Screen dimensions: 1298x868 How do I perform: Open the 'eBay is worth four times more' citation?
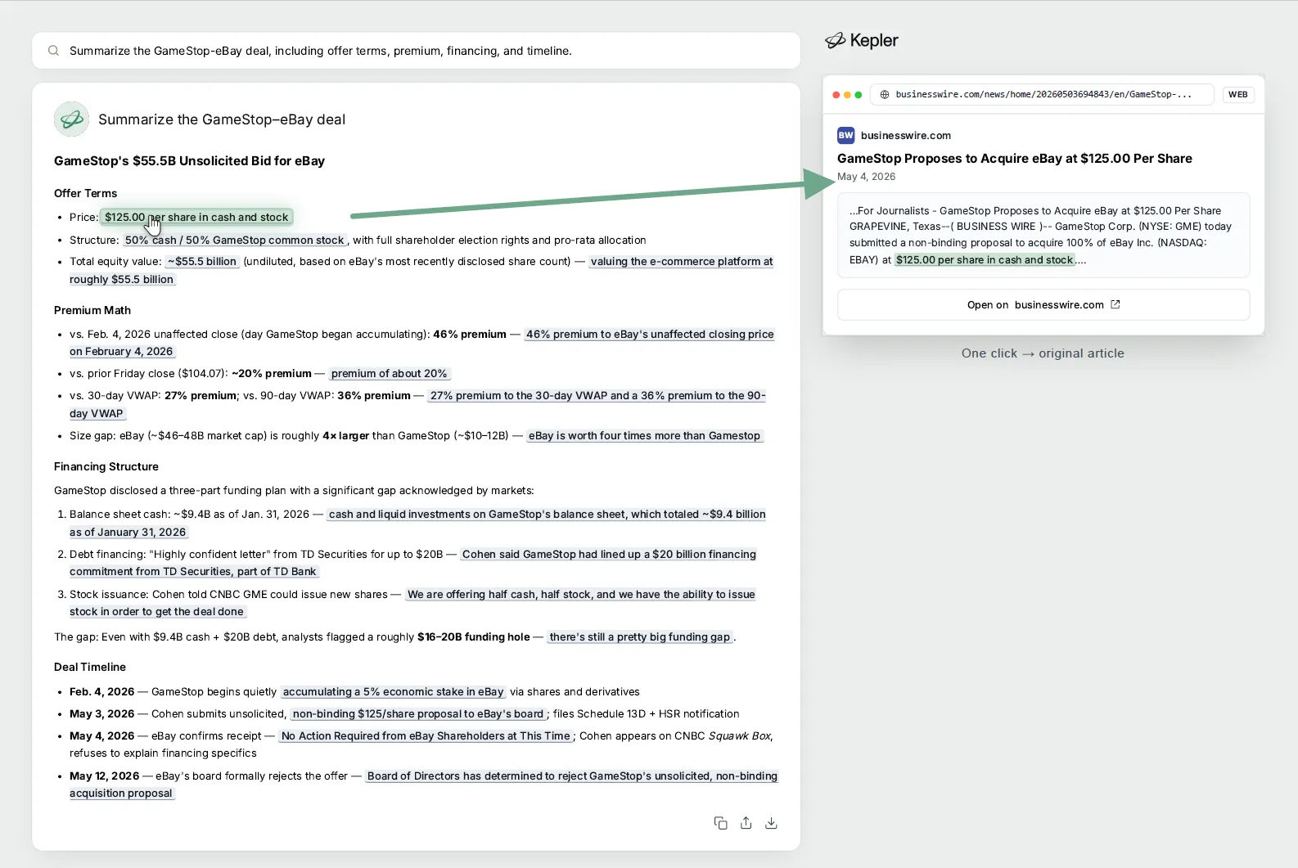[644, 436]
